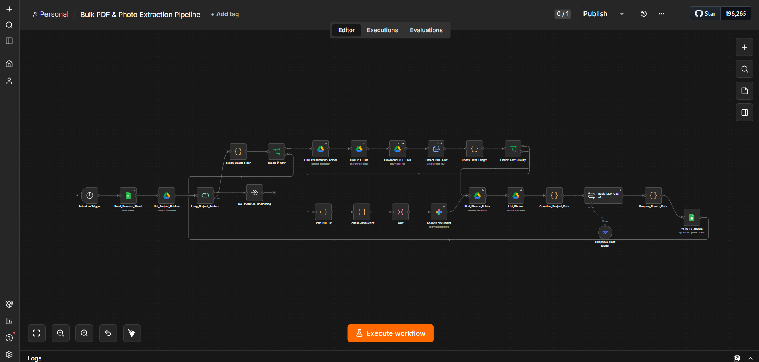Select the Write_To_Sheets node
Image resolution: width=759 pixels, height=362 pixels.
tap(692, 218)
